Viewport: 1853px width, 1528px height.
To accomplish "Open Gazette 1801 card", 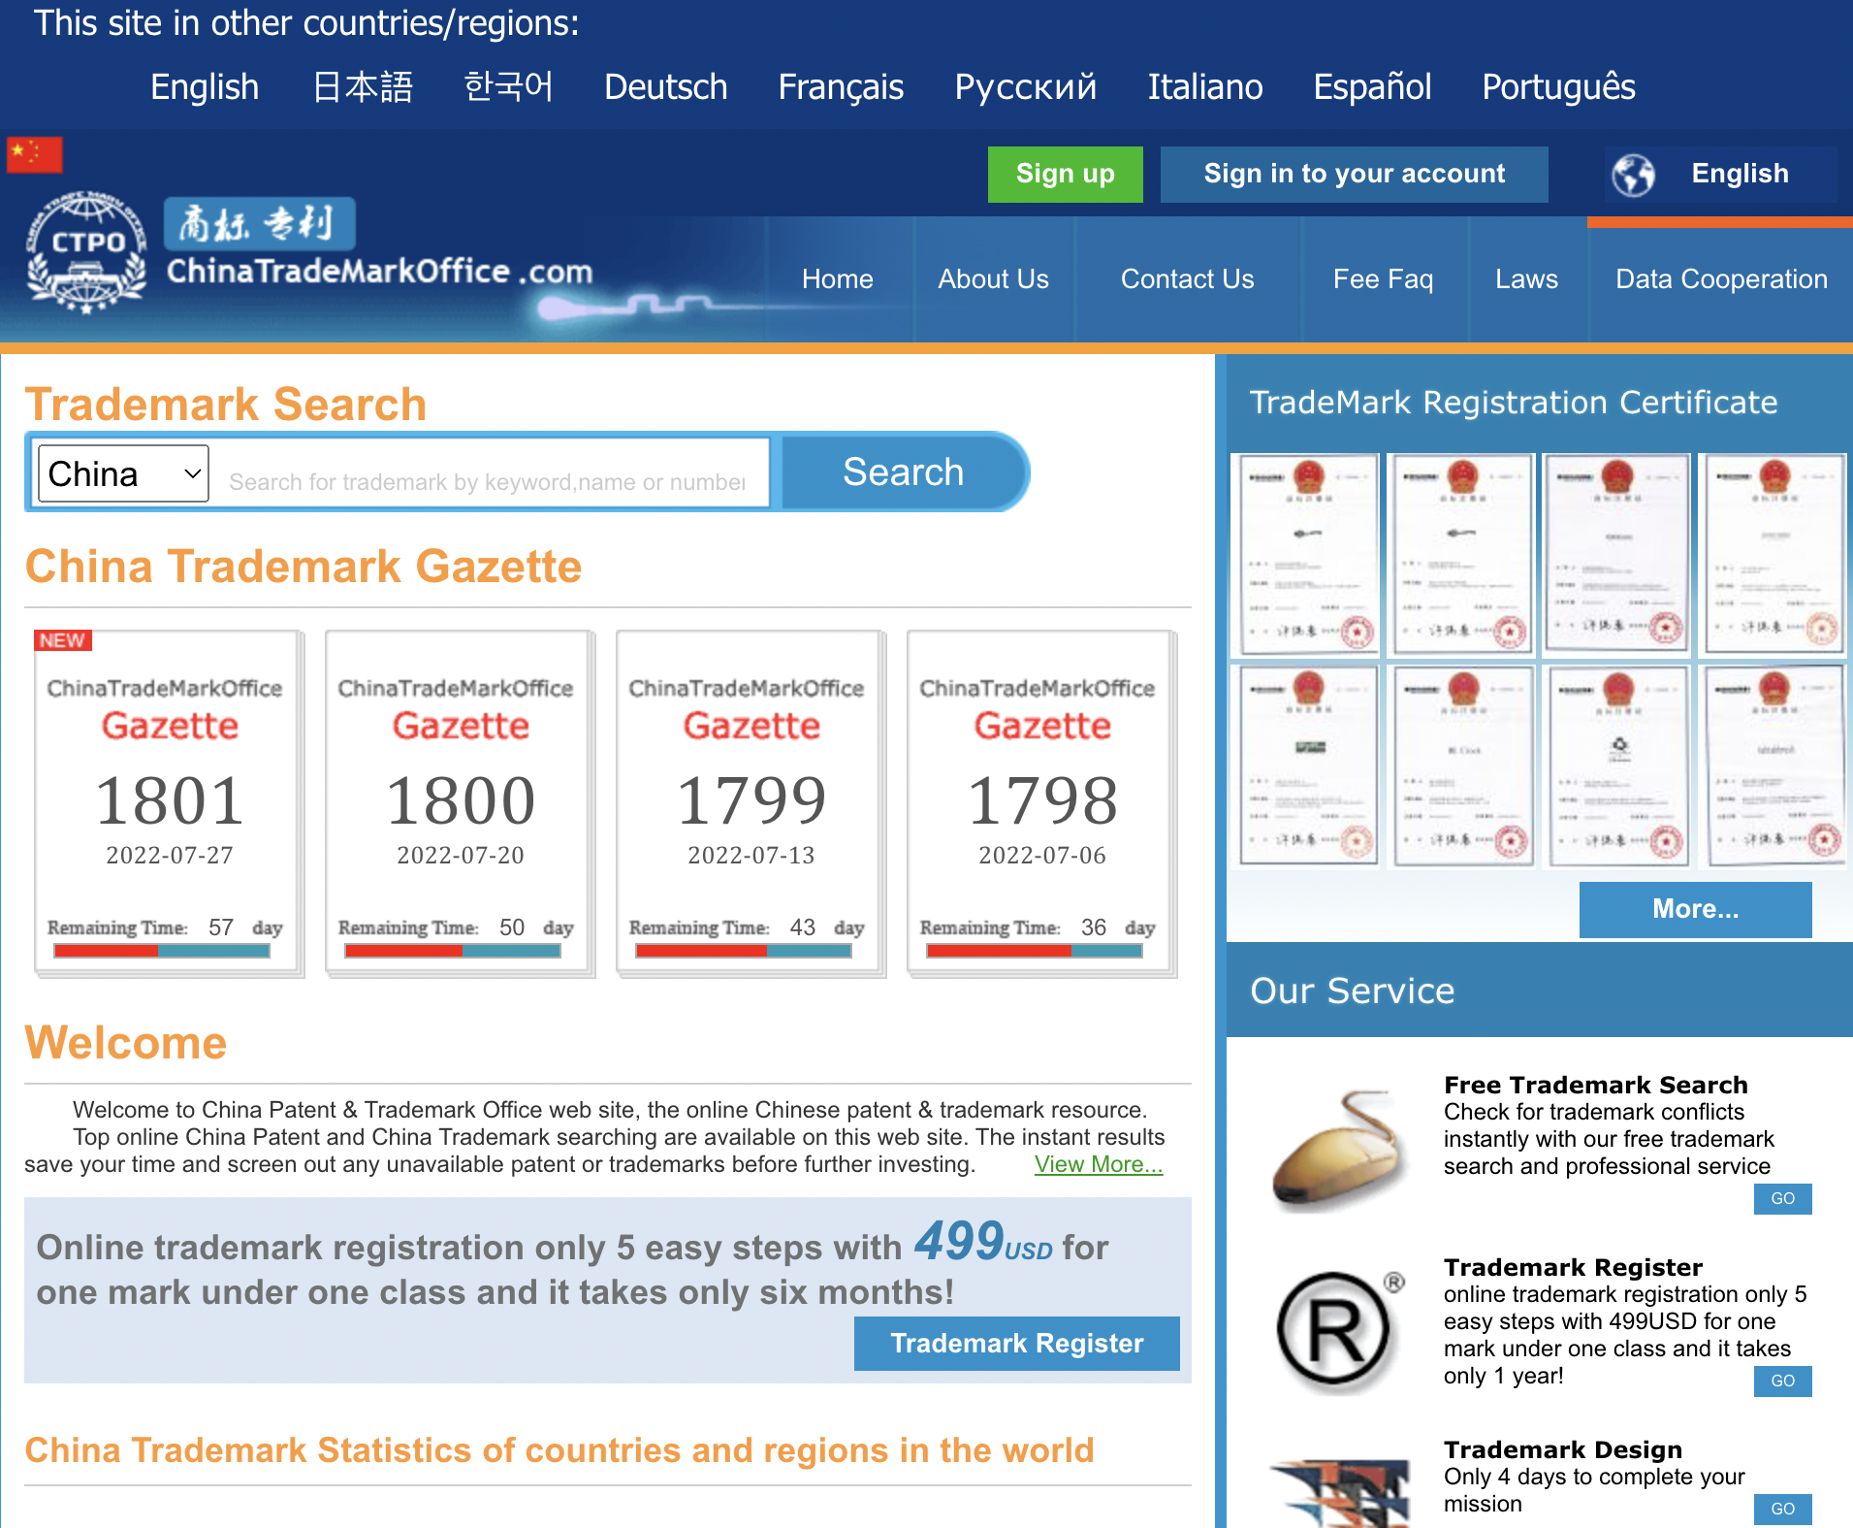I will (x=169, y=803).
